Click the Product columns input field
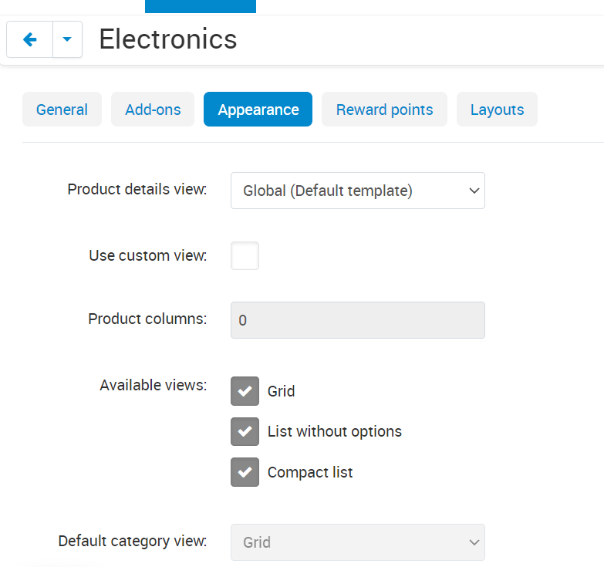This screenshot has height=567, width=604. (357, 320)
